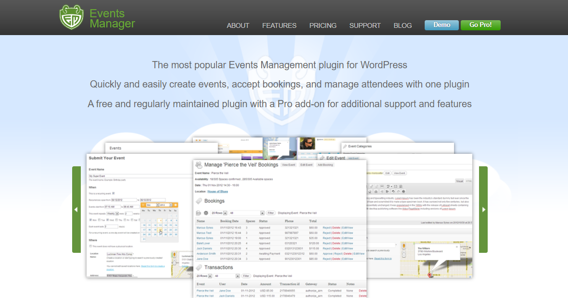
Task: Click the Event Name input field
Action: [139, 176]
